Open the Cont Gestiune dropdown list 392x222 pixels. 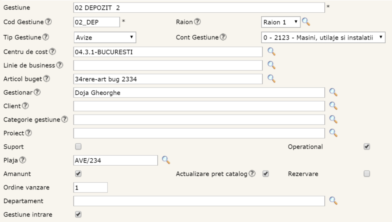click(x=323, y=37)
